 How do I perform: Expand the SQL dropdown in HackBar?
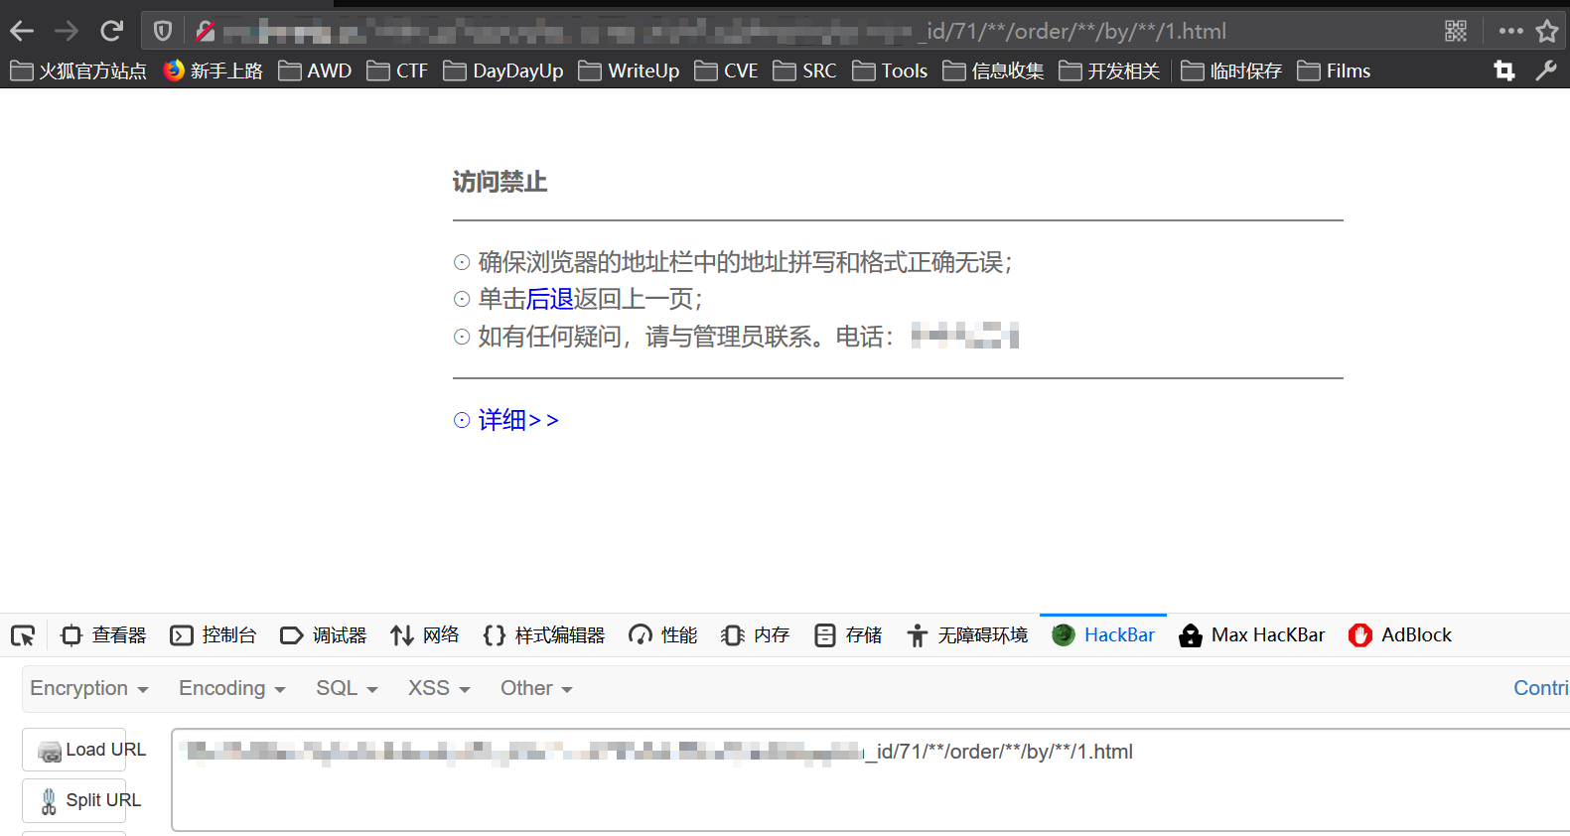click(x=347, y=688)
